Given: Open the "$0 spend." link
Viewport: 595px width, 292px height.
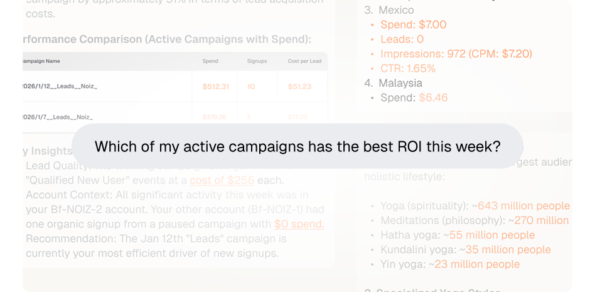Looking at the screenshot, I should click(x=299, y=224).
